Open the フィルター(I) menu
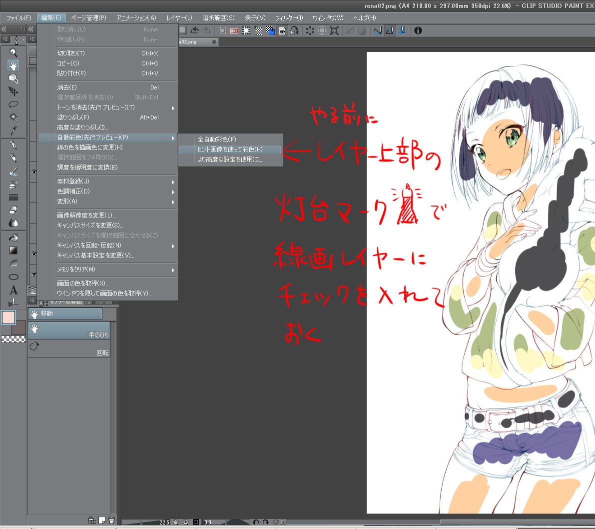595x529 pixels. tap(289, 18)
